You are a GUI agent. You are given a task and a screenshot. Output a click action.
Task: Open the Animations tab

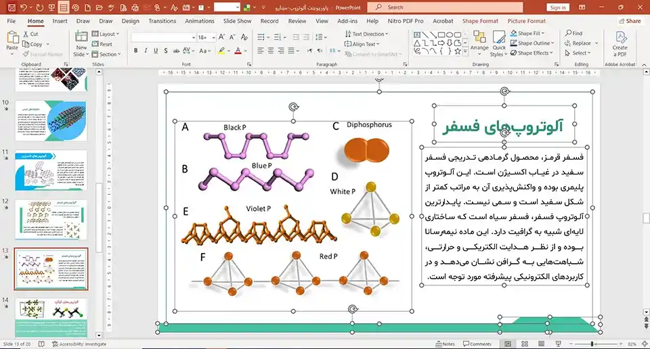(x=199, y=21)
